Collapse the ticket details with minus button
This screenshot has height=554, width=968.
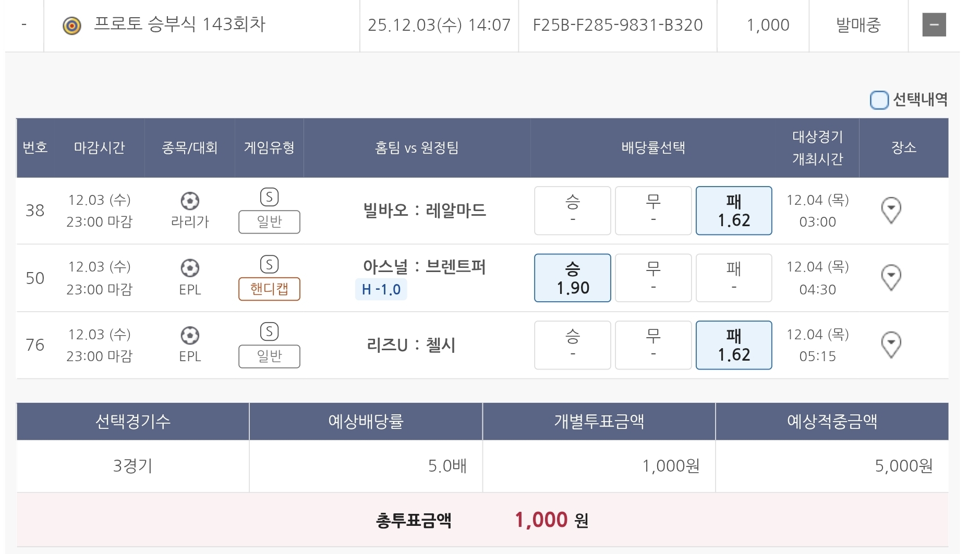click(934, 25)
